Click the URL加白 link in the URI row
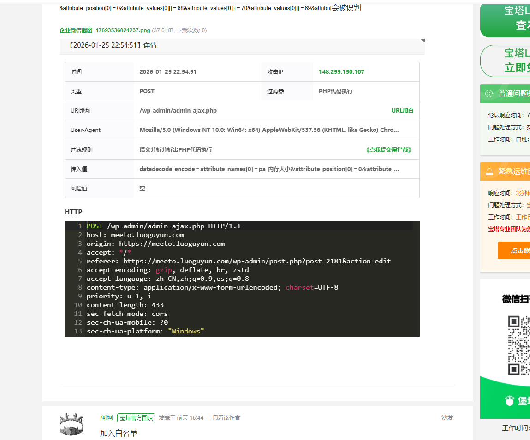 pos(402,111)
